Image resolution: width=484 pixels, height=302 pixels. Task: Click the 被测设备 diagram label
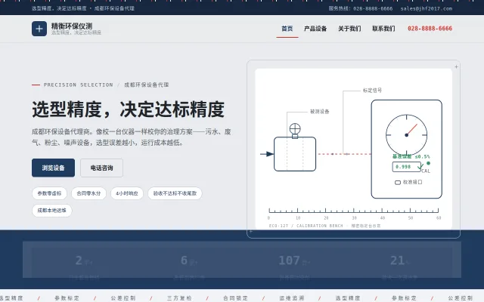(319, 112)
